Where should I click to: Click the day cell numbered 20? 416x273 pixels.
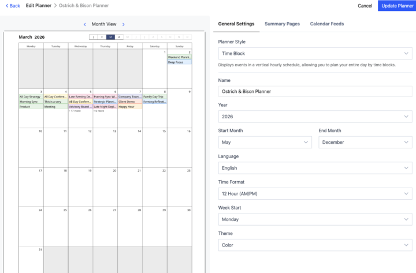pyautogui.click(x=105, y=187)
